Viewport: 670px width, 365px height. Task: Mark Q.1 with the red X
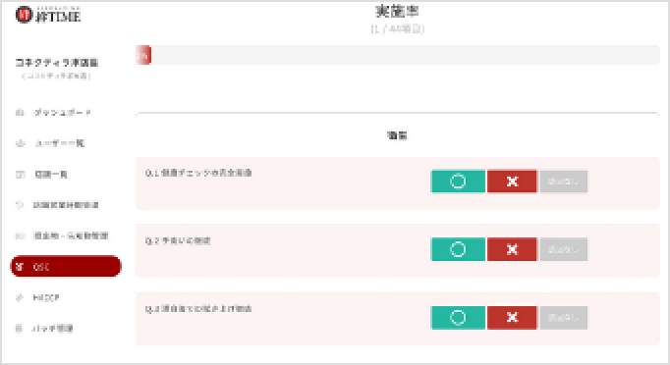pyautogui.click(x=512, y=182)
